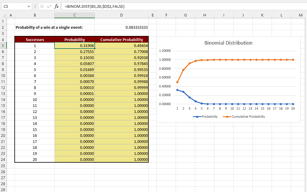The image size is (307, 192).
Task: Select column M header
Action: [300, 15]
